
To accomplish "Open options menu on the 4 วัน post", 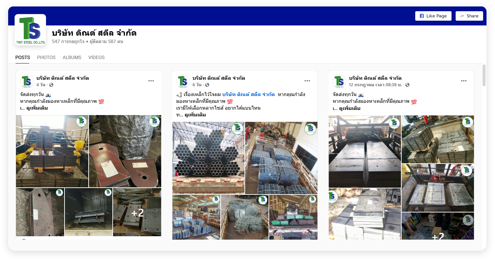I will 151,81.
